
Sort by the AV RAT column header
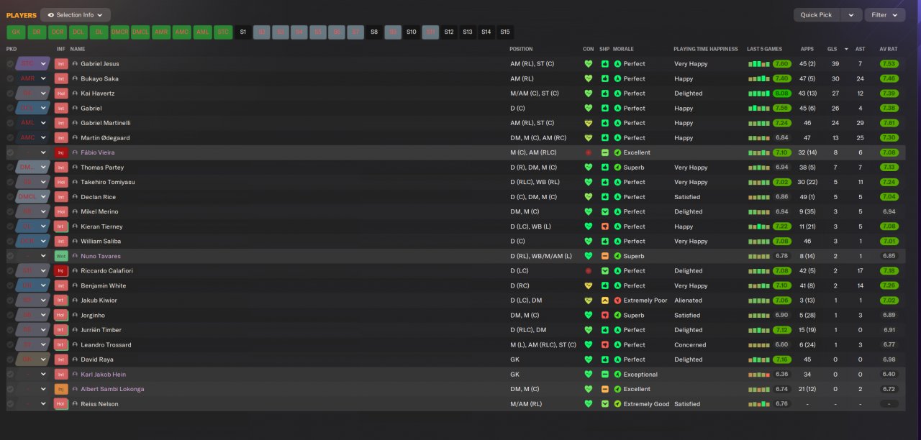[x=889, y=49]
